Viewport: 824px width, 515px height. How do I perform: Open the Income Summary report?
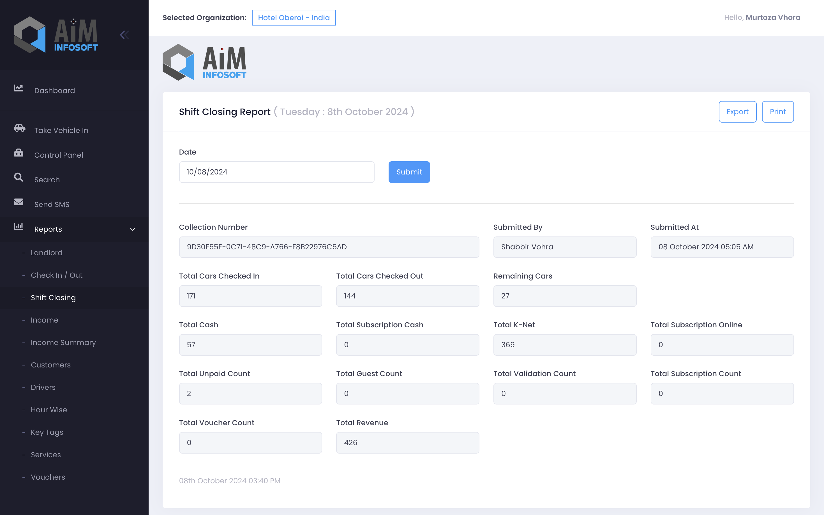coord(74,343)
